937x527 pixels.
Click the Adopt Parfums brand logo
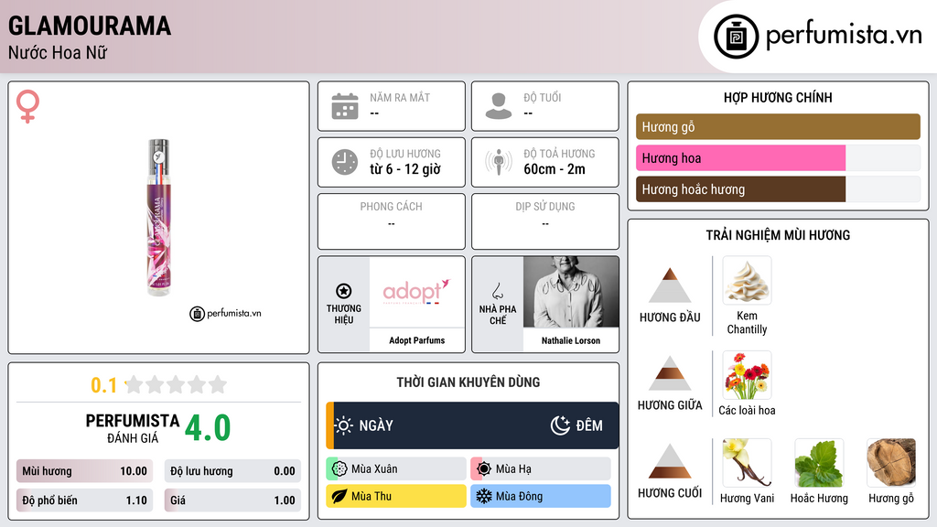[x=416, y=292]
